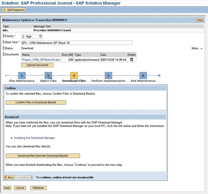Go to step 2 Select Files
Screen dimensions: 208x194
tap(48, 76)
